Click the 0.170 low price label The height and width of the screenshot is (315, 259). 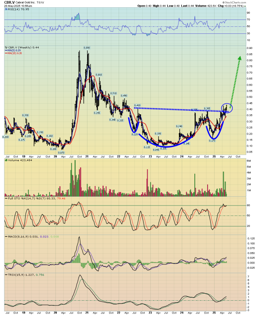[212, 141]
